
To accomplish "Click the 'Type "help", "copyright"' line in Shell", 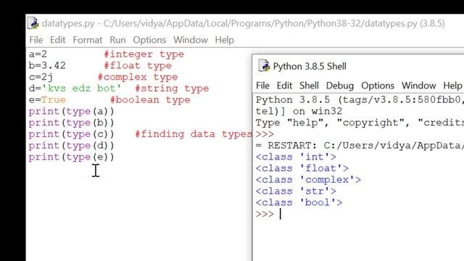I will [360, 123].
